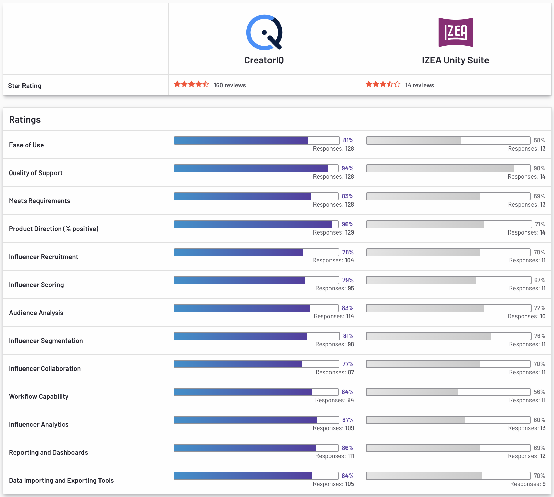Click CreatorIQ's Responses: 104 text
The image size is (554, 497).
click(x=333, y=260)
